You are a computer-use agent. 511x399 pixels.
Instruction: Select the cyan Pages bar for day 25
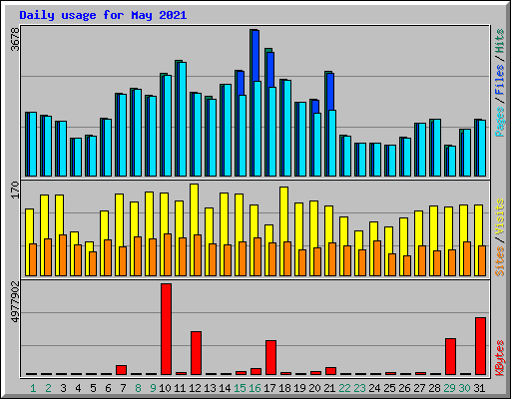392,161
